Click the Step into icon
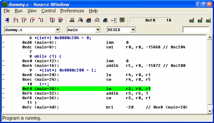The image size is (214, 123). click(15, 20)
